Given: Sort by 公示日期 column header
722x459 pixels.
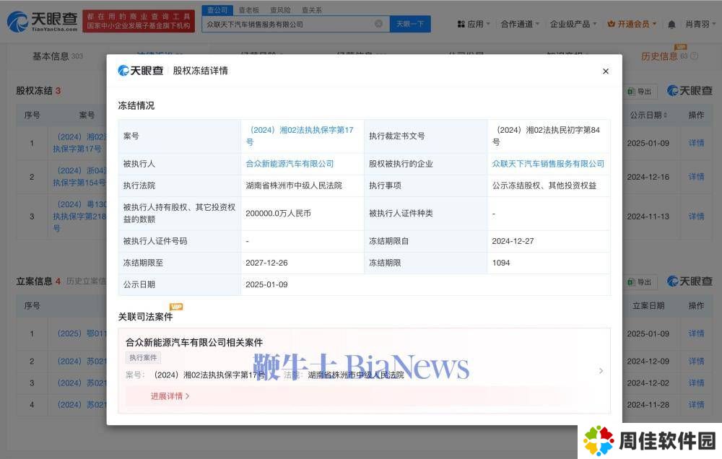Looking at the screenshot, I should coord(648,115).
